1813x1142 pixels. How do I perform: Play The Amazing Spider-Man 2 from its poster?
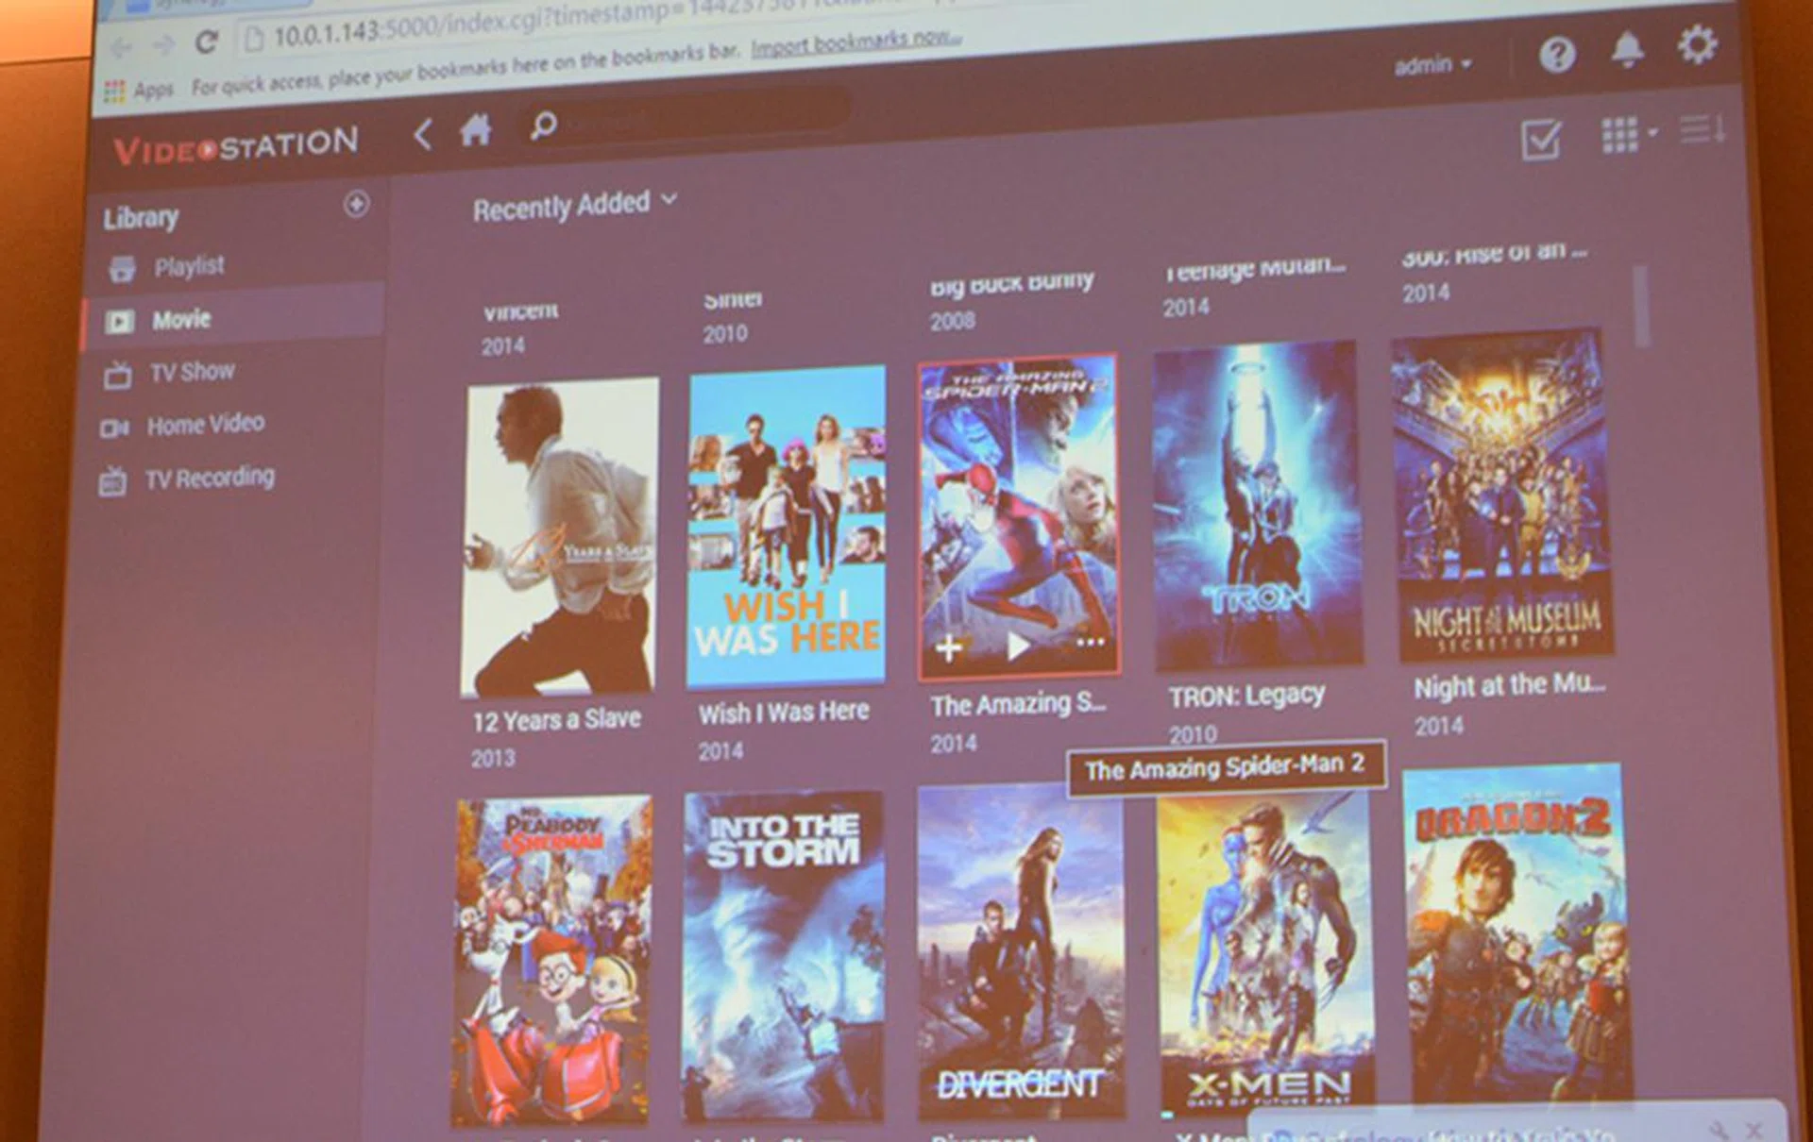pos(1018,647)
